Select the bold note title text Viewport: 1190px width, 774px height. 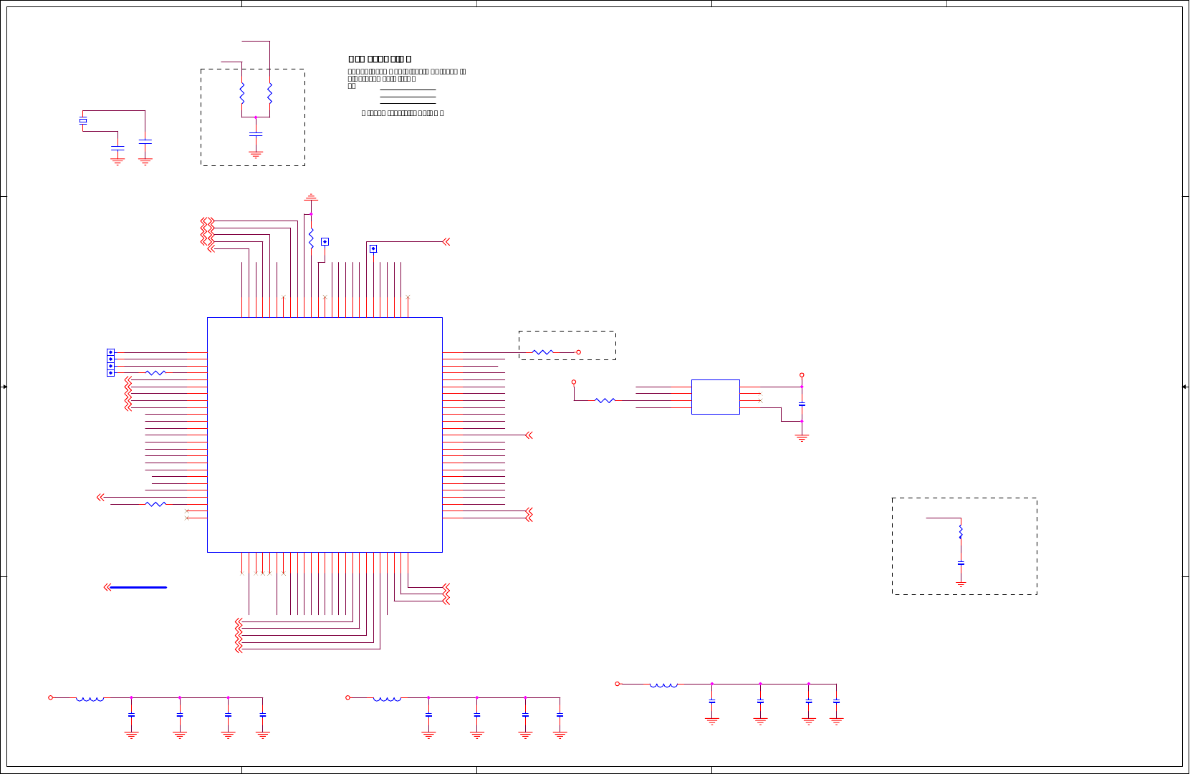[x=380, y=59]
